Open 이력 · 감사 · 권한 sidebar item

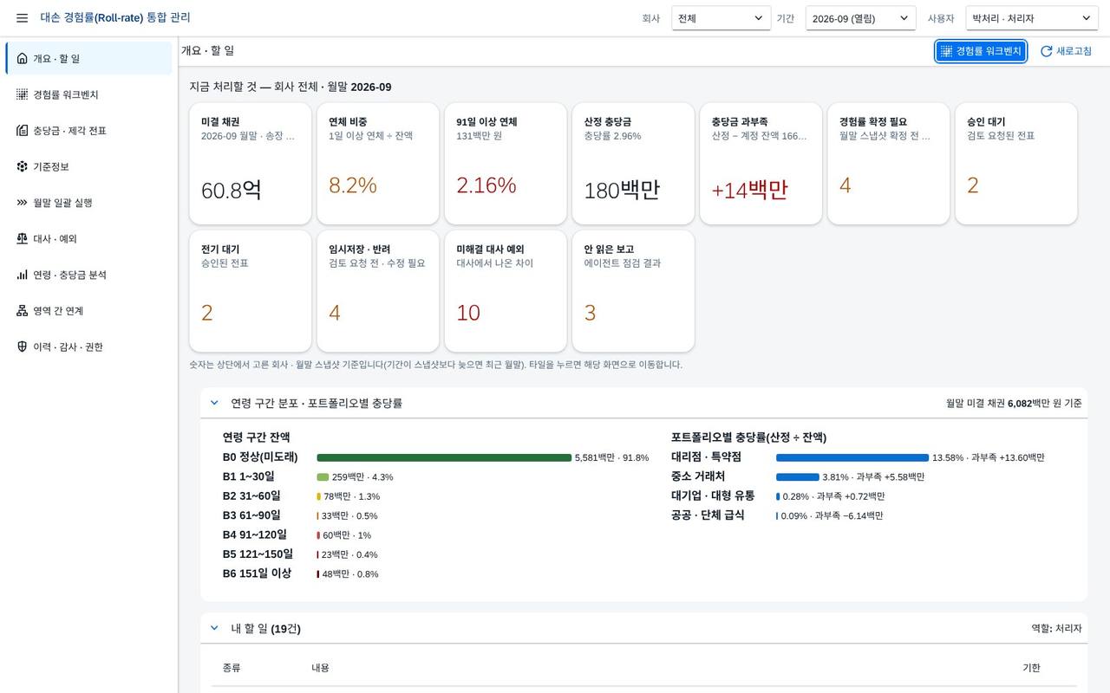(88, 346)
